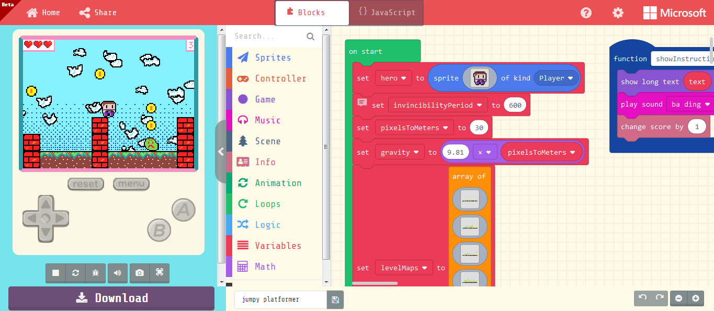Tap the D-pad right arrow
The image size is (714, 311).
click(x=61, y=218)
